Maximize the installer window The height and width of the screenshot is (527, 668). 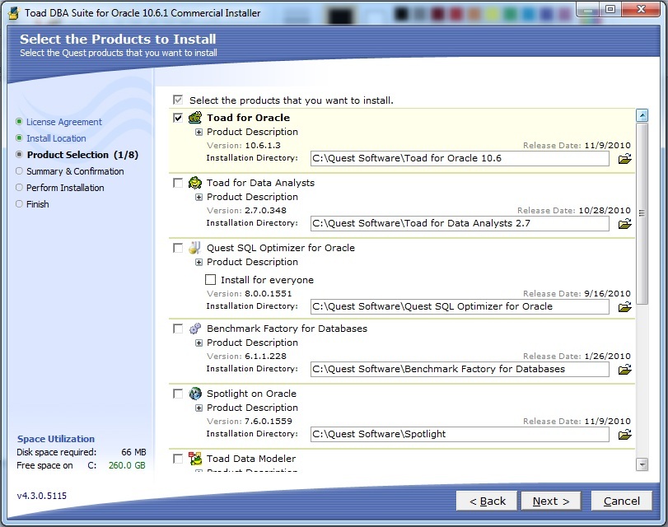pos(610,9)
